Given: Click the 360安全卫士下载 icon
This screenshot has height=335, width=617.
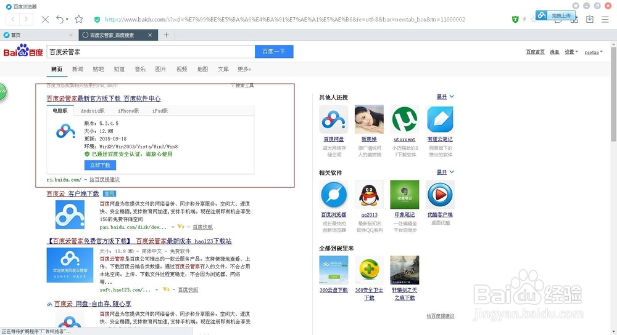Looking at the screenshot, I should (369, 270).
